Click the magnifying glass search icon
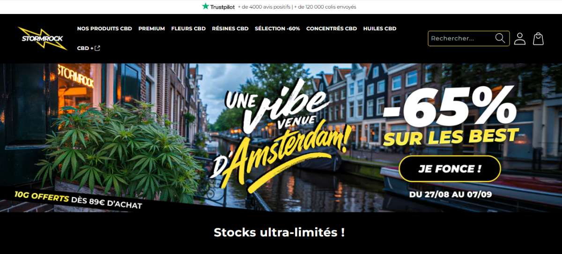This screenshot has width=562, height=254. (500, 38)
